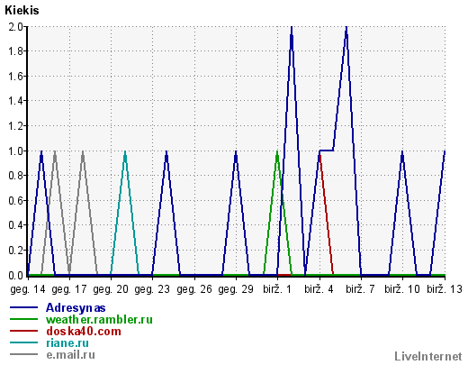Click the gray e.mail.ru legend line swatch
Viewport: 468px width, 365px height.
[x=24, y=354]
